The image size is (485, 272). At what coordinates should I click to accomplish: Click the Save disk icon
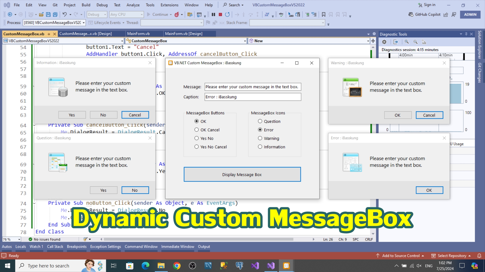click(48, 15)
